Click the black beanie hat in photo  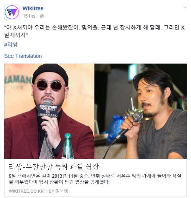(50, 74)
